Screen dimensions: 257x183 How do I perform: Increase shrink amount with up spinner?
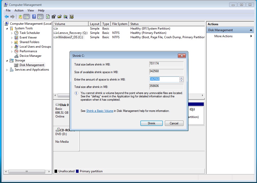(181, 78)
